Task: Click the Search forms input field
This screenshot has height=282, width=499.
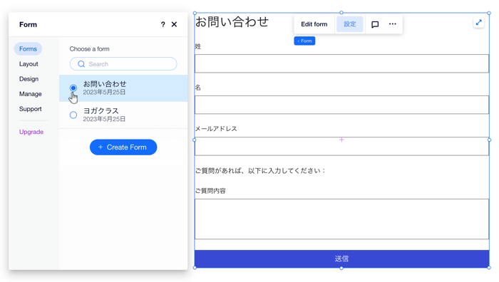Action: (x=123, y=64)
